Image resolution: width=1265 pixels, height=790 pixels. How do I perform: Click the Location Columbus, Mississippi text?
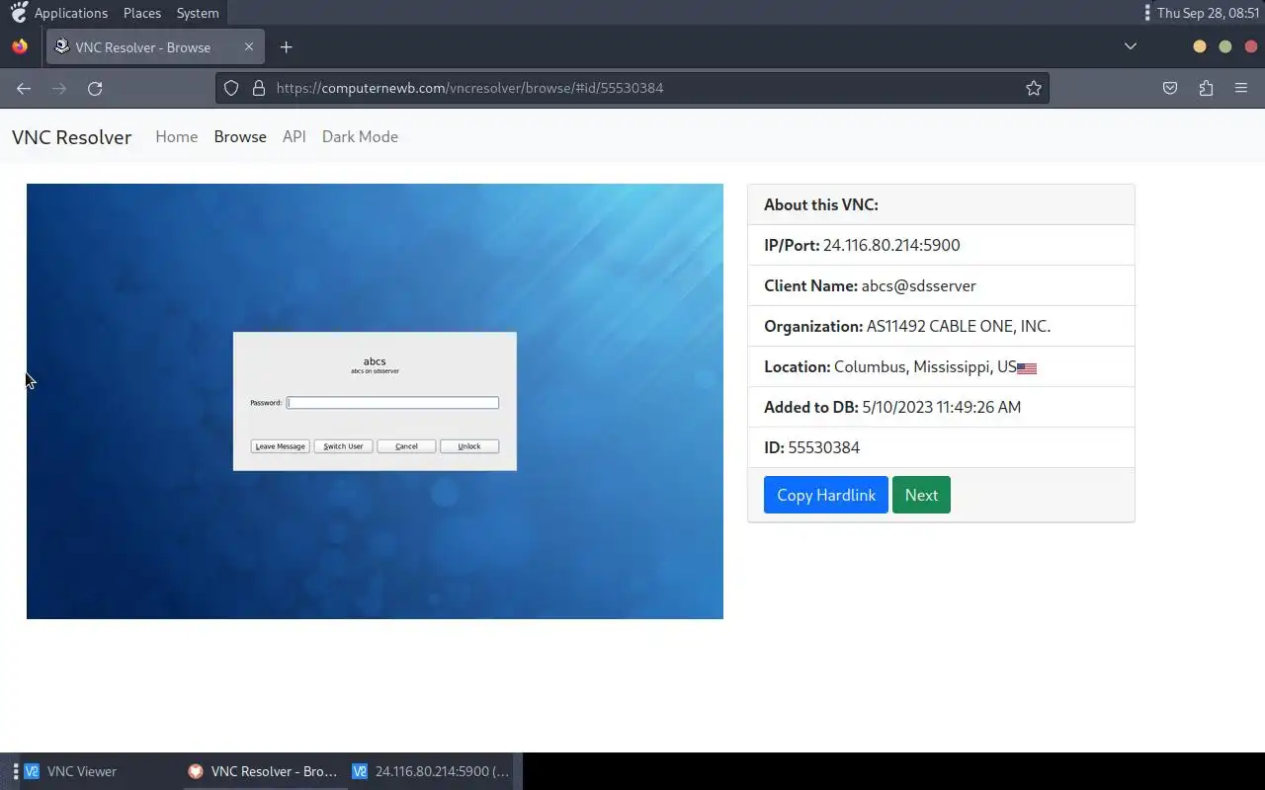(925, 366)
